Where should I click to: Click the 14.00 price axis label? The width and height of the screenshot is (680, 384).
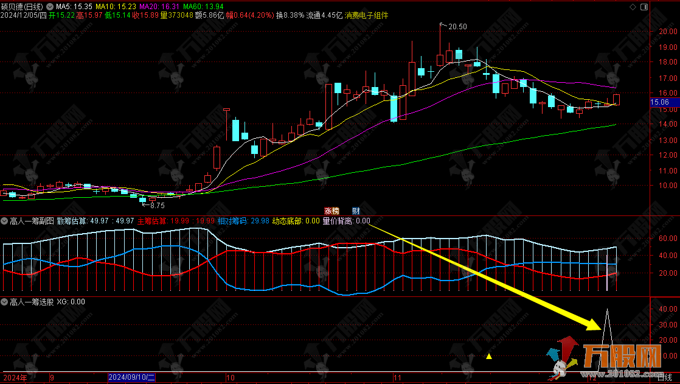pos(668,124)
